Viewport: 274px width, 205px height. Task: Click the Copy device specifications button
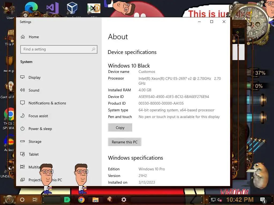click(120, 128)
